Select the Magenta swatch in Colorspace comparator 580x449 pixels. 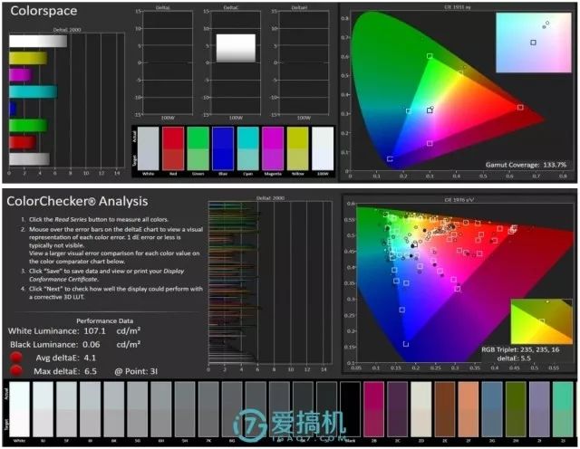[273, 147]
